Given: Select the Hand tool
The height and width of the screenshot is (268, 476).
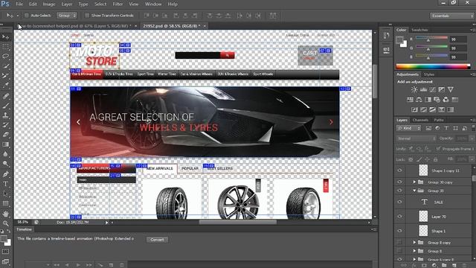Looking at the screenshot, I should [x=5, y=214].
